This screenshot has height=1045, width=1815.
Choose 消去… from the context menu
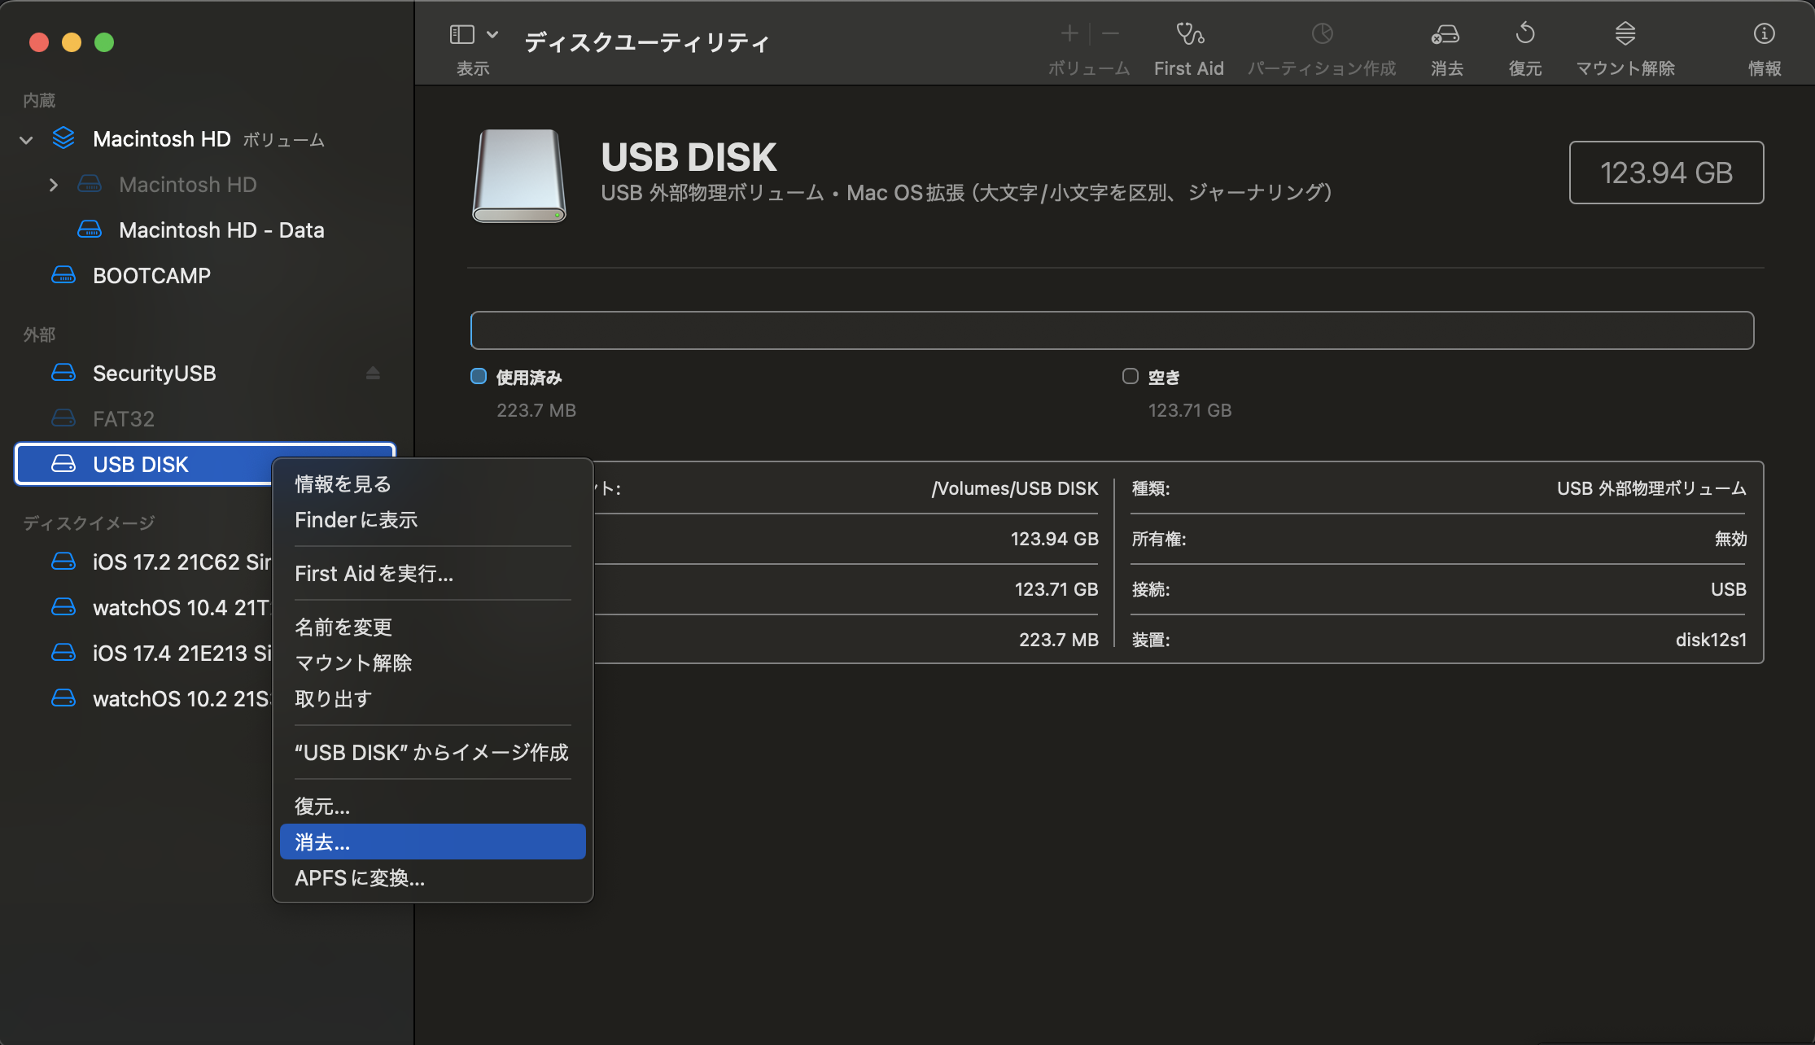pyautogui.click(x=432, y=842)
